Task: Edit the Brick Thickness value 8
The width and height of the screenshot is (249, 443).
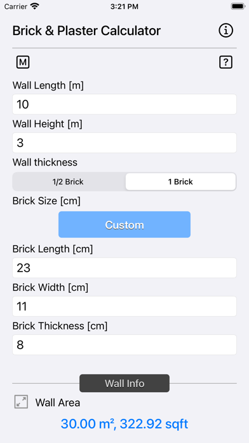Action: click(x=124, y=345)
